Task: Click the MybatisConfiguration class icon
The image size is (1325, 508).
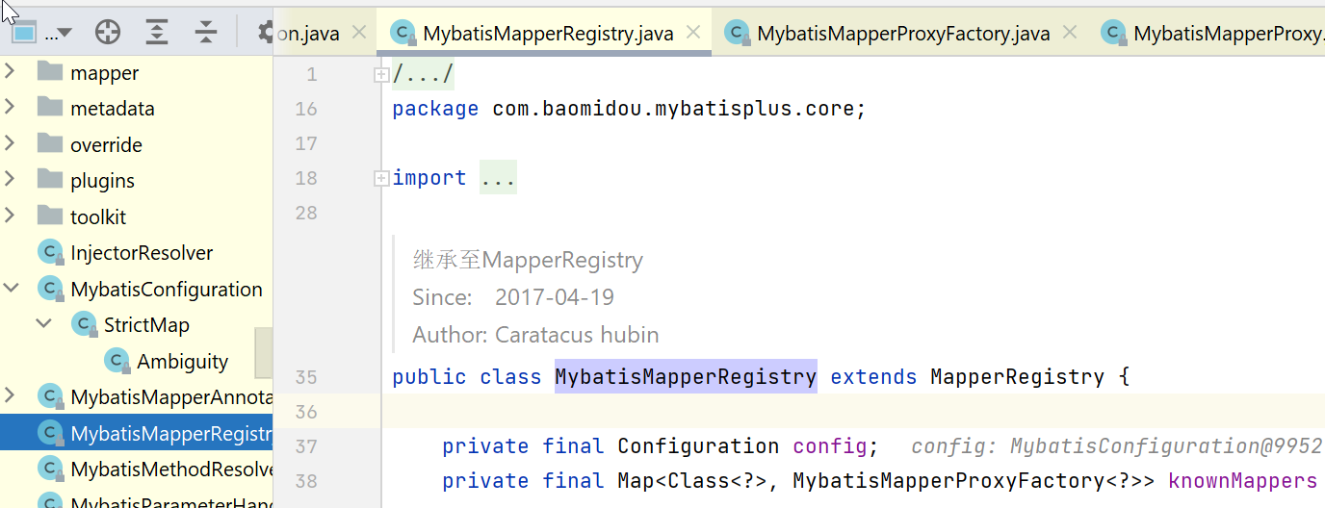Action: click(50, 289)
